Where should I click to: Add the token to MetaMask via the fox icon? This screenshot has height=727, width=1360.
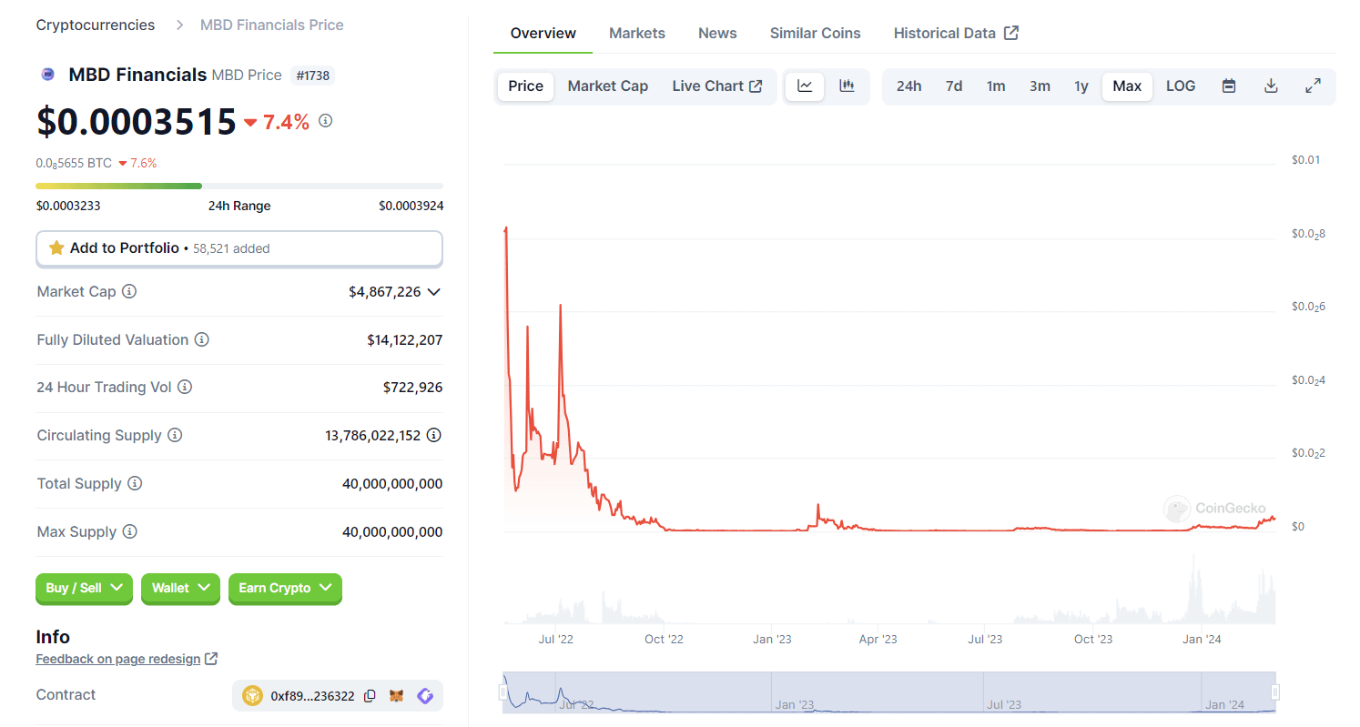pos(397,696)
